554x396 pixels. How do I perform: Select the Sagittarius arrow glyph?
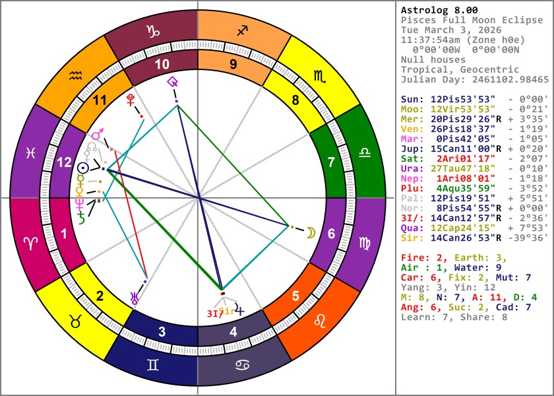245,30
